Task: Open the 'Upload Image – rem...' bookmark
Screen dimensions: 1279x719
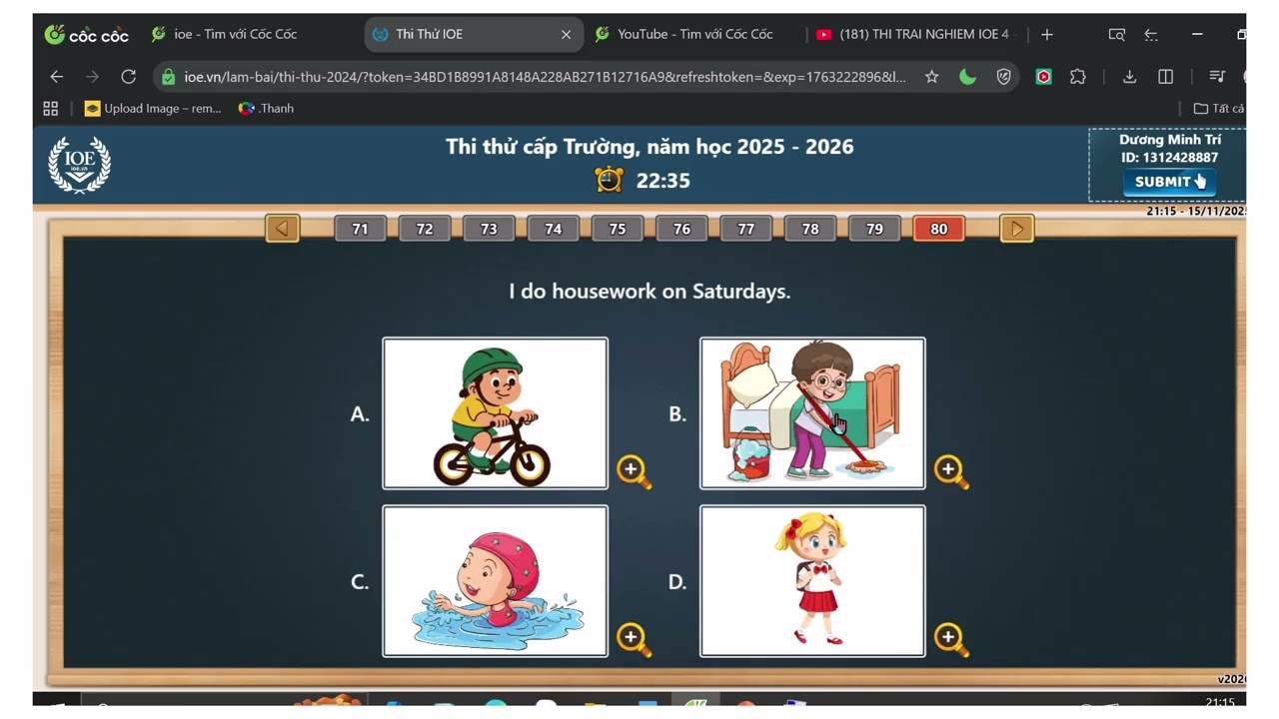Action: tap(153, 109)
